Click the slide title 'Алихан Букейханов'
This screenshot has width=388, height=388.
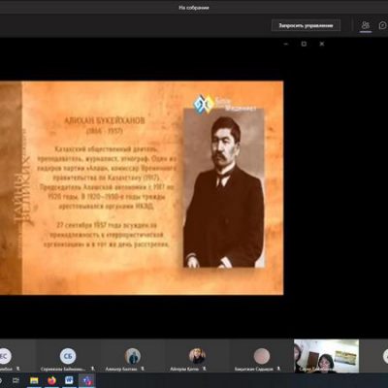point(105,121)
